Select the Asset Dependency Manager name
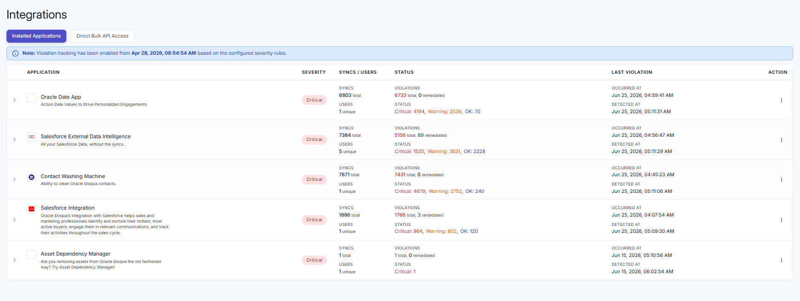This screenshot has height=301, width=800. click(x=76, y=254)
